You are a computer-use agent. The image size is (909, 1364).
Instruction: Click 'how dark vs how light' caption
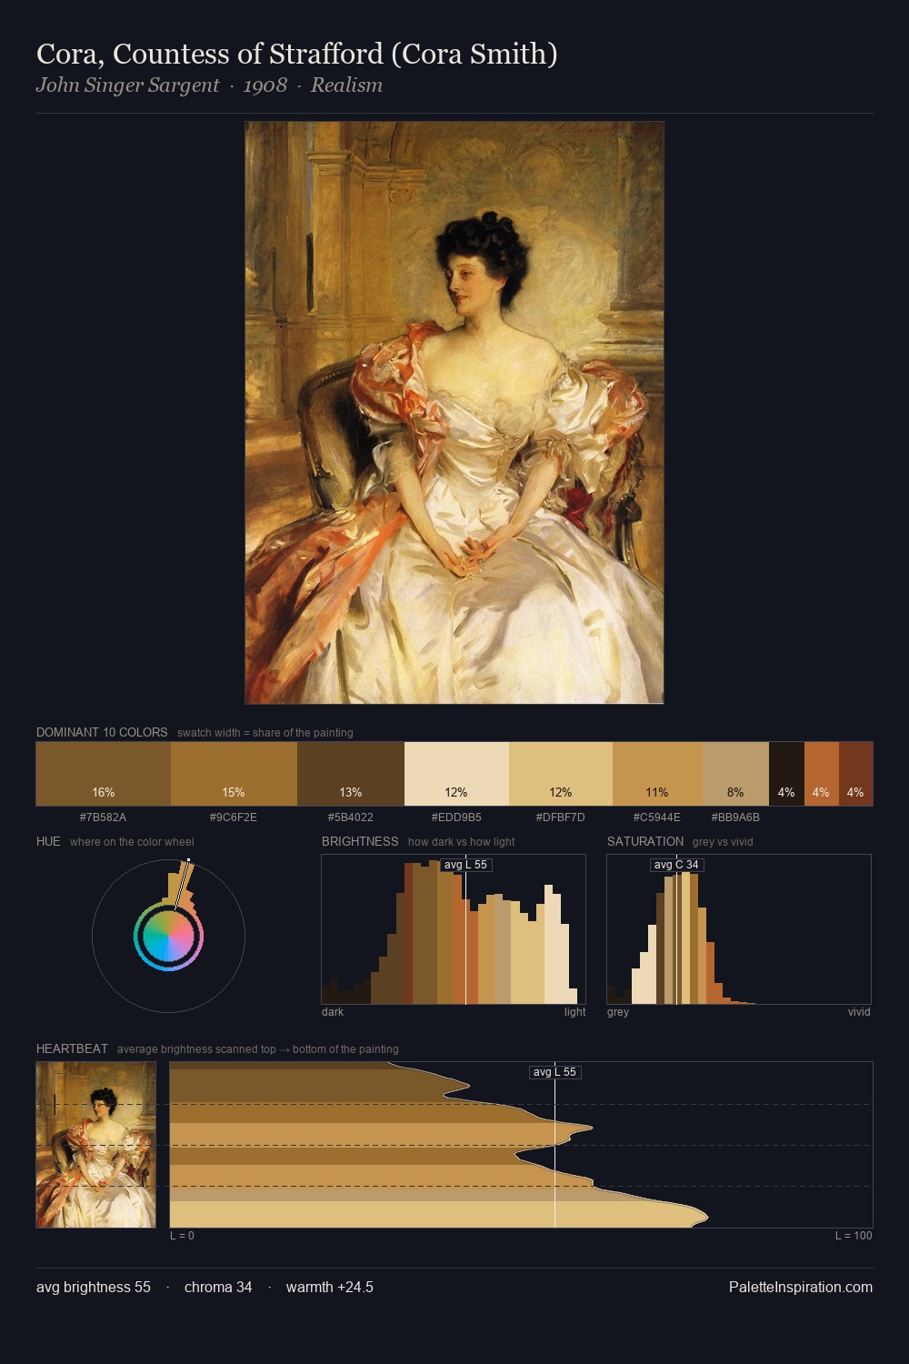(462, 842)
